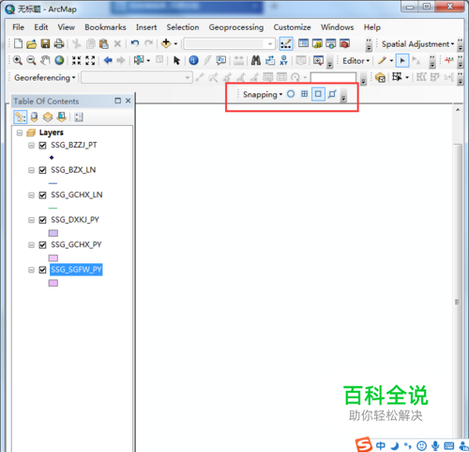Image resolution: width=469 pixels, height=452 pixels.
Task: Select the Edit tool arrow
Action: (x=402, y=61)
